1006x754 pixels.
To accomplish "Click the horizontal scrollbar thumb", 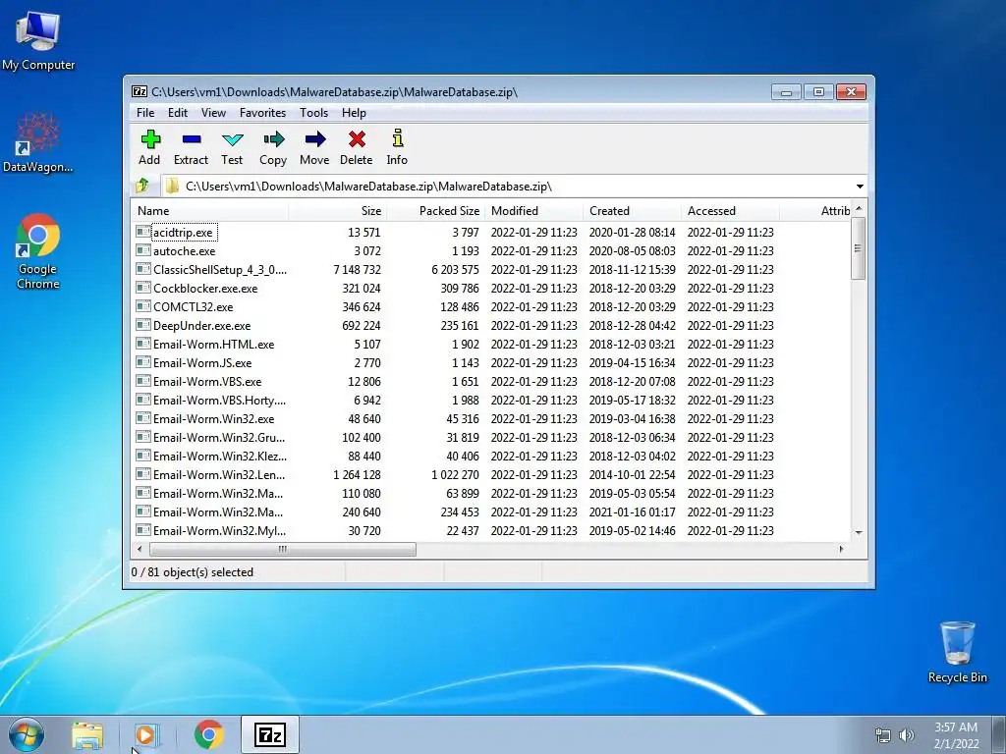I will click(282, 549).
